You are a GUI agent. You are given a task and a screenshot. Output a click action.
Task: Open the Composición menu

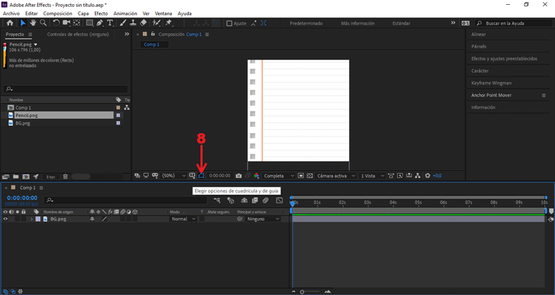[58, 13]
